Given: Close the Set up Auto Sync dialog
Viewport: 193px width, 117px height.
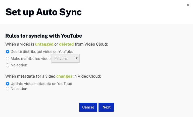Looking at the screenshot, I should click(188, 5).
